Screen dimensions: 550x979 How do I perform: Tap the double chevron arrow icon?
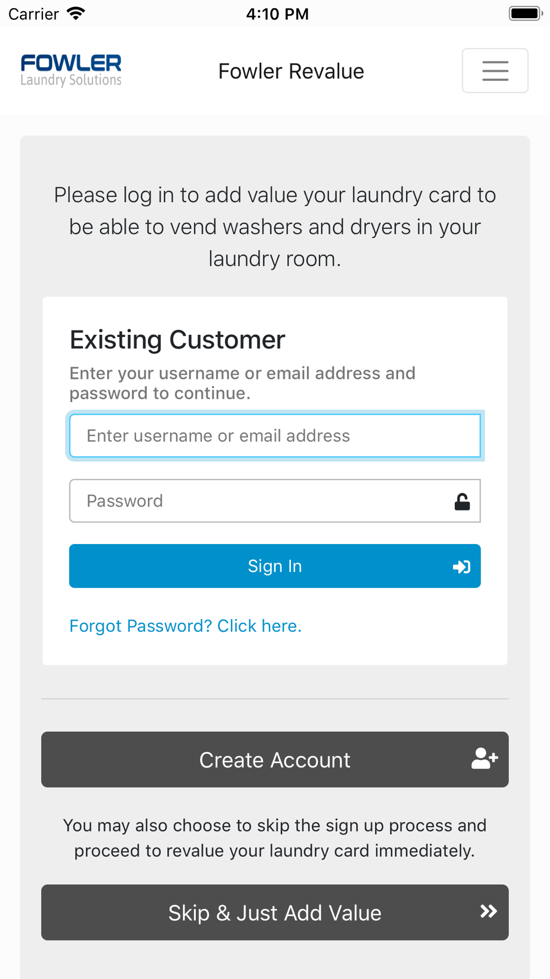488,911
